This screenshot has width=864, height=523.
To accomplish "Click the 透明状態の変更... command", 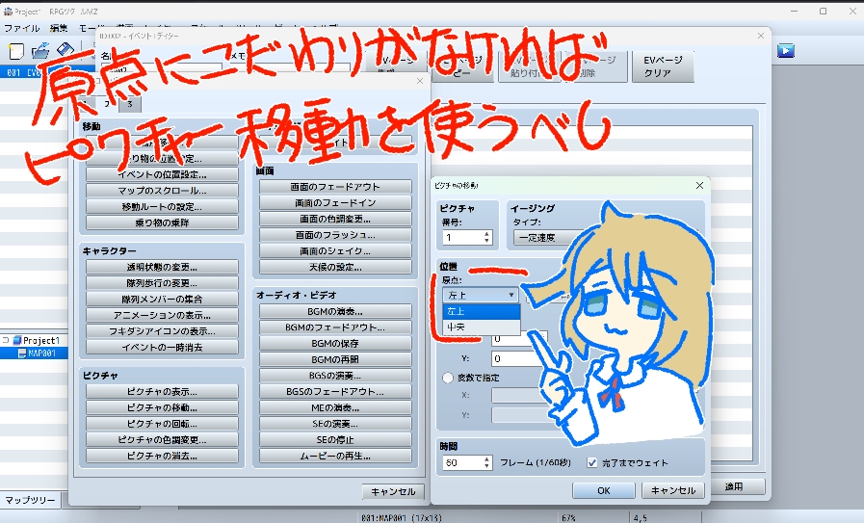I will (x=162, y=268).
